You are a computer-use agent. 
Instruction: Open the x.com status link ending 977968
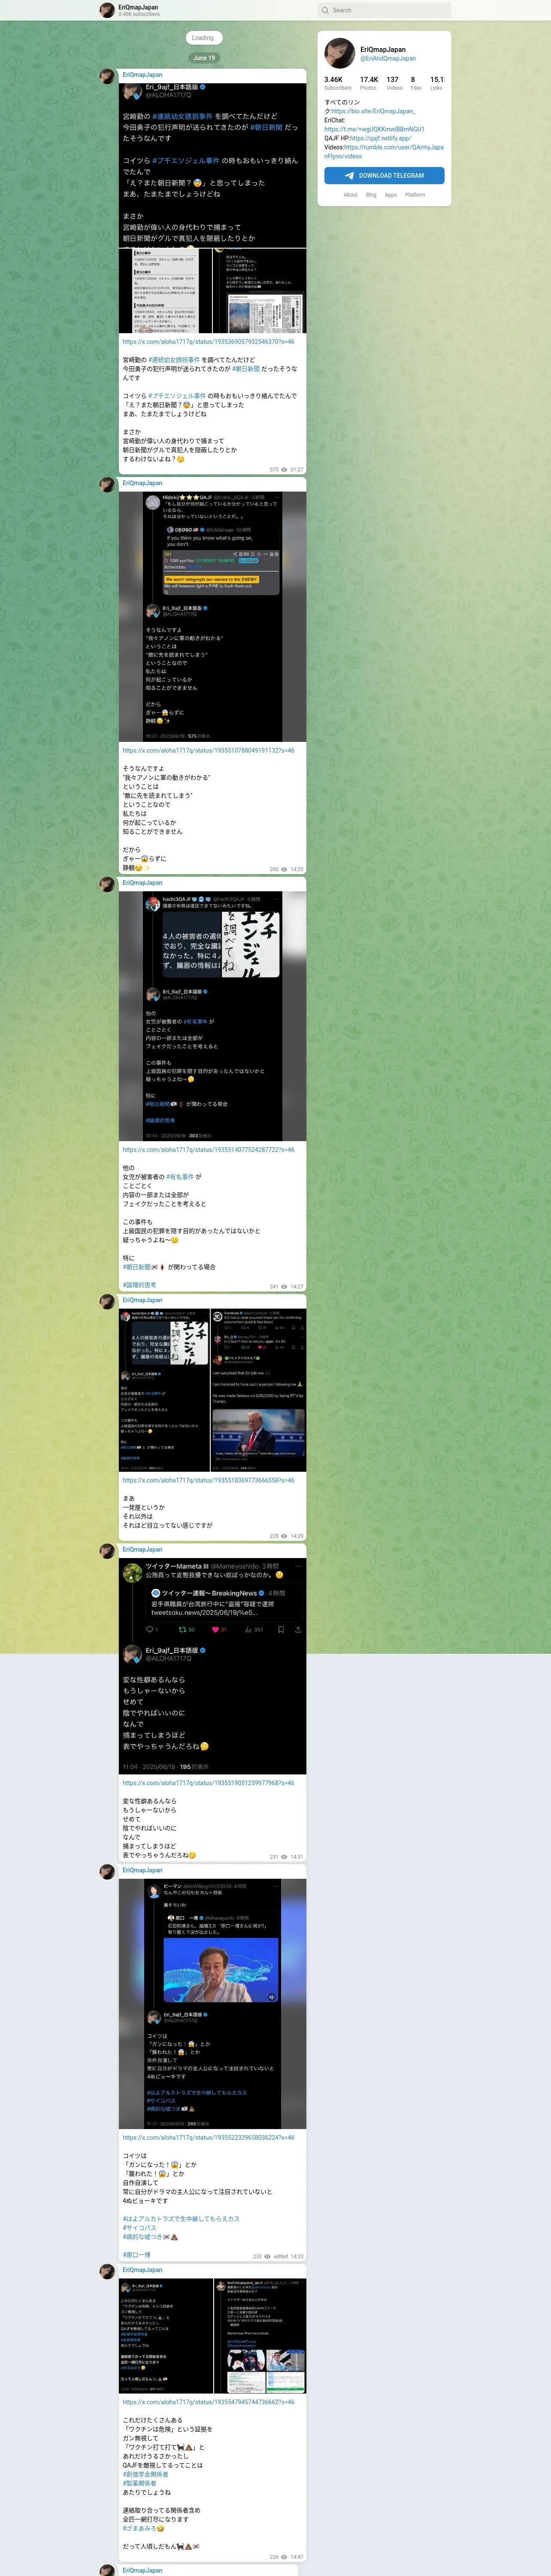(208, 1783)
